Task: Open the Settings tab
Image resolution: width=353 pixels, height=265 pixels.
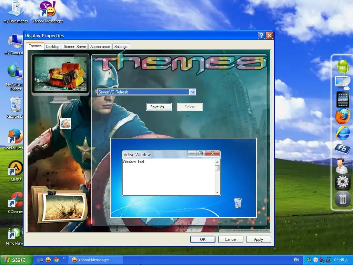Action: coord(121,47)
